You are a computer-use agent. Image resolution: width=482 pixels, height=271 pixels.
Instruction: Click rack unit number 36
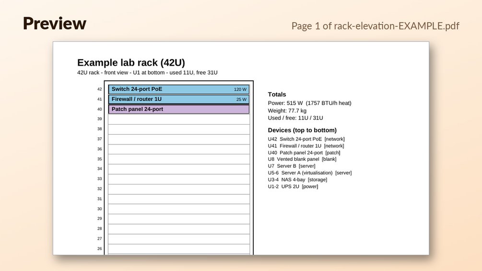(100, 149)
